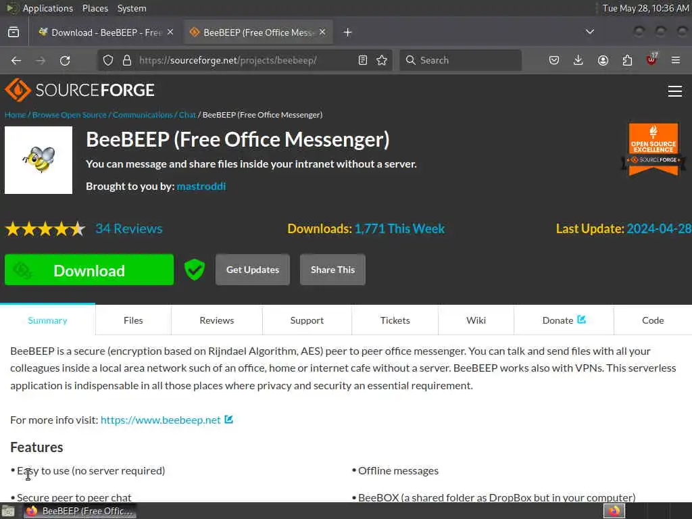Open Firefox View icon left of tabs
This screenshot has width=692, height=519.
point(14,32)
